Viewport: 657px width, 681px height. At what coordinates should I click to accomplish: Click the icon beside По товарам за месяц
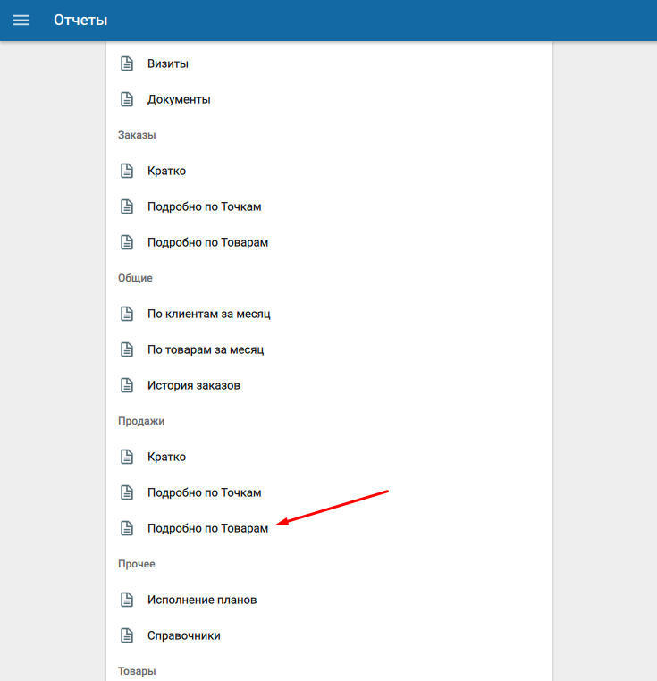tap(127, 349)
